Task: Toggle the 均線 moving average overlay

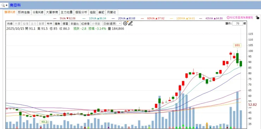Action: (x=10, y=23)
